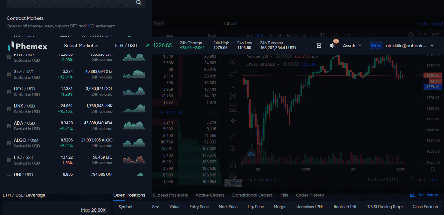Select the pattern drawing tool
This screenshot has width=444, height=215.
pyautogui.click(x=233, y=96)
